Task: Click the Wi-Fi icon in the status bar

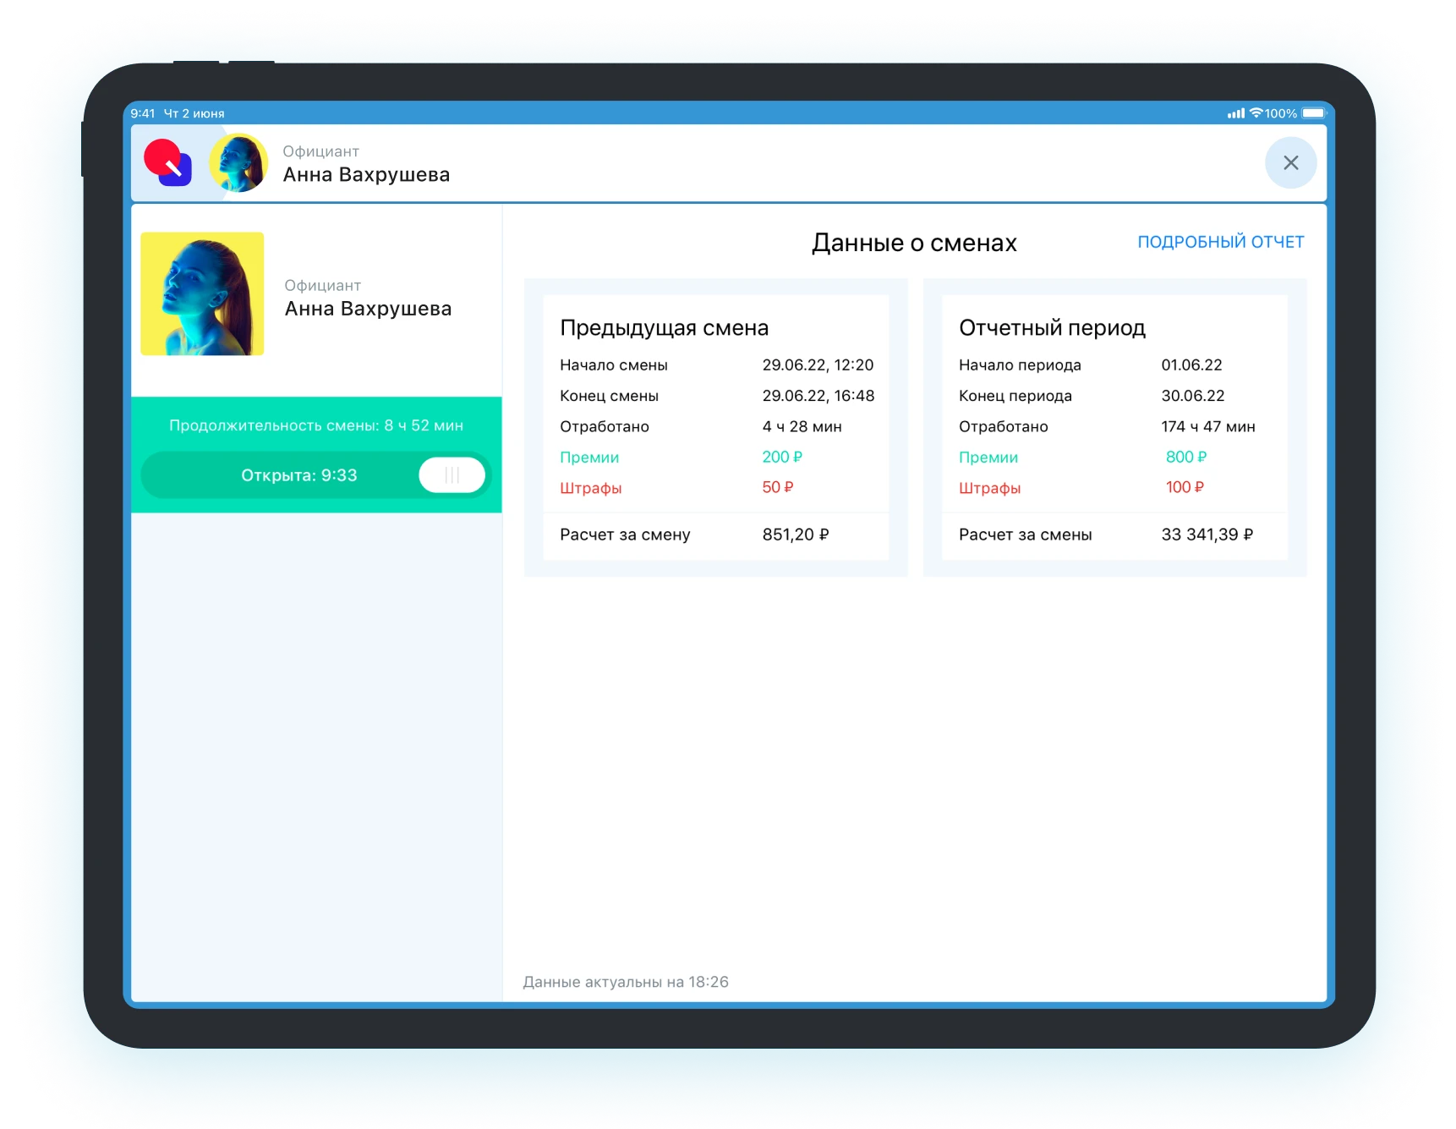Action: [1257, 111]
